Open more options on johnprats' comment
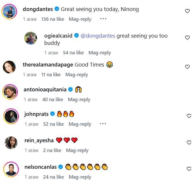This screenshot has height=187, width=194. tap(103, 124)
